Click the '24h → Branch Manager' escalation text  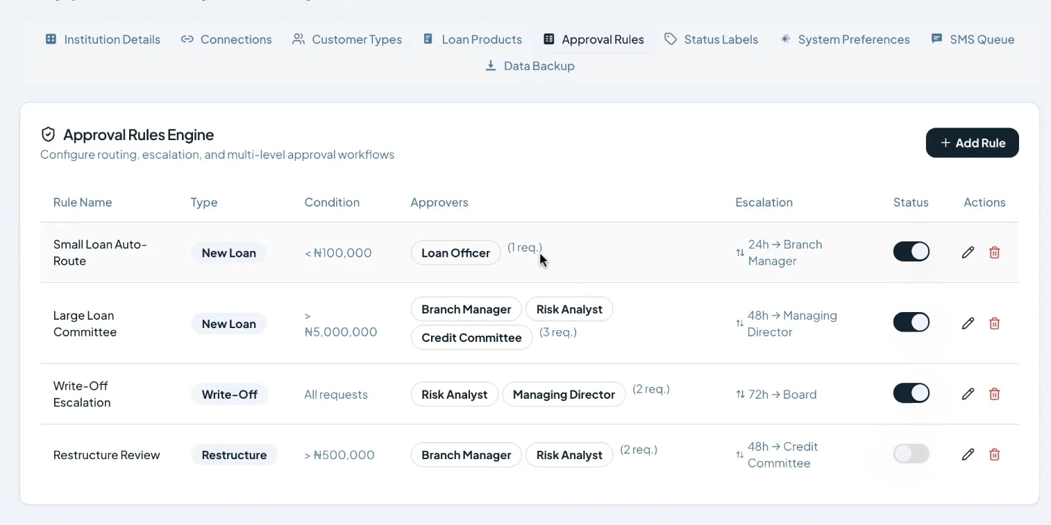click(x=785, y=253)
